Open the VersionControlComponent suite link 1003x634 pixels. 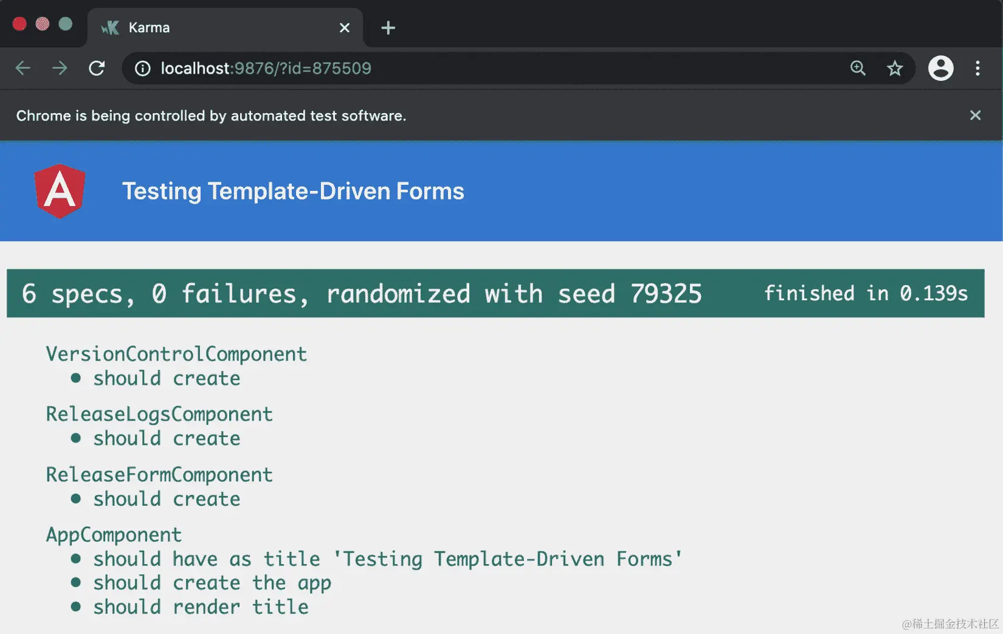(176, 354)
